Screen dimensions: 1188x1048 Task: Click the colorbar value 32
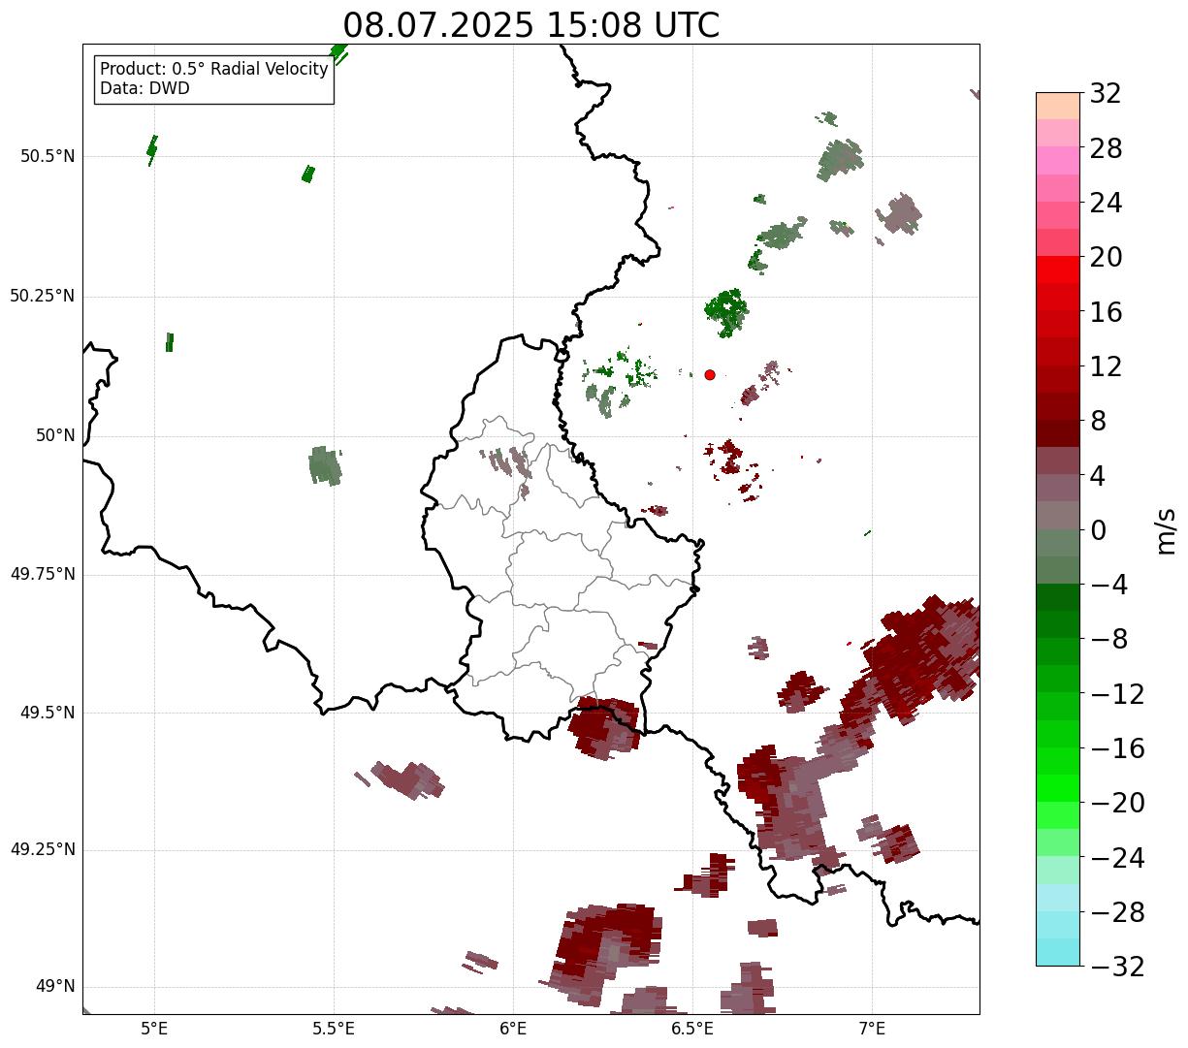tap(1106, 94)
